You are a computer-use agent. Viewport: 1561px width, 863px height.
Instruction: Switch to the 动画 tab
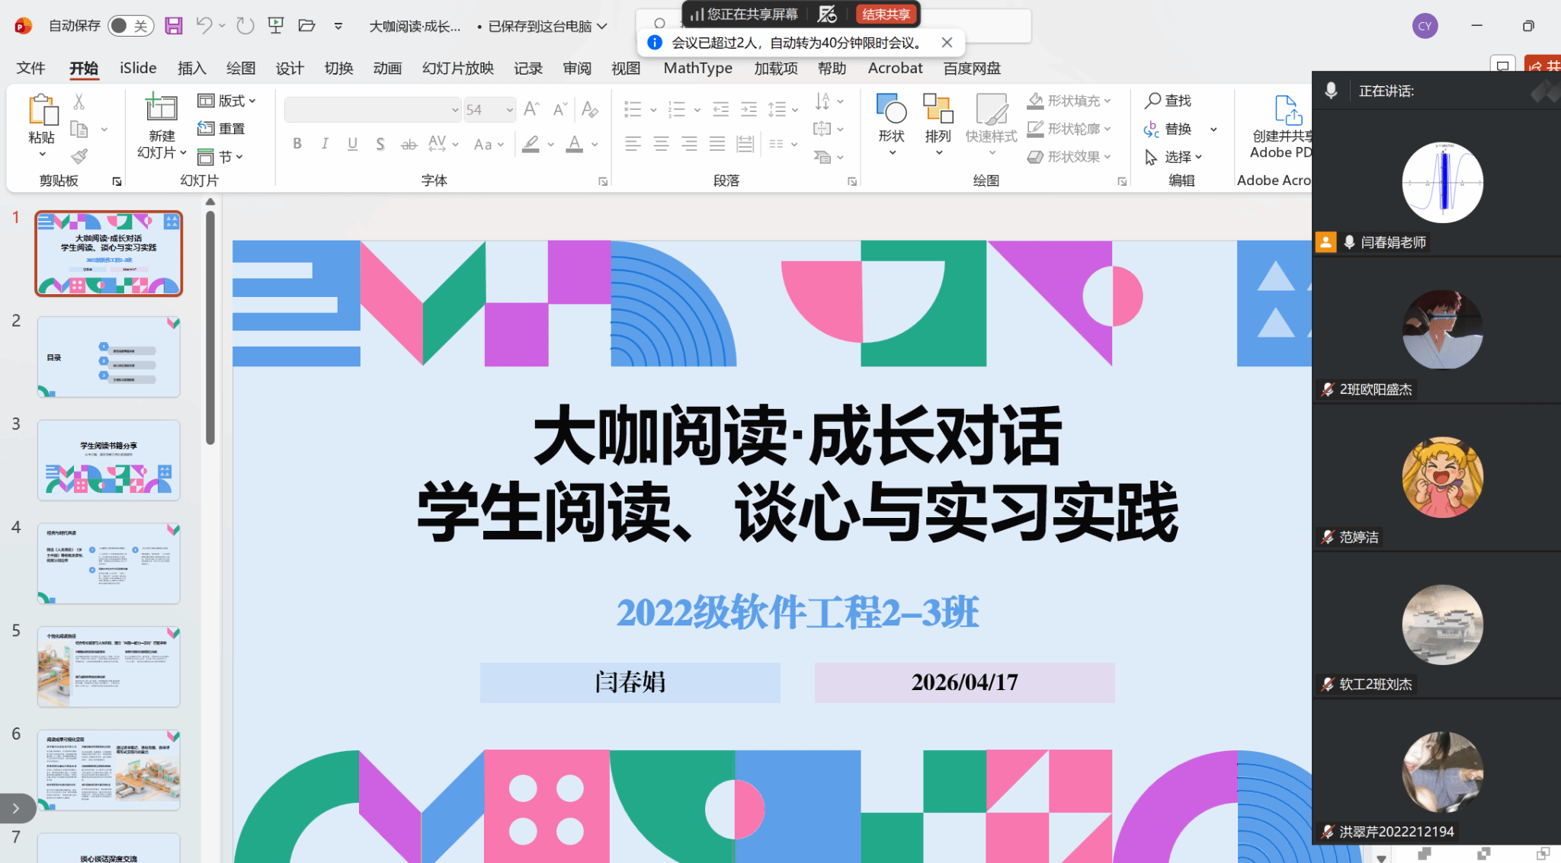point(387,68)
